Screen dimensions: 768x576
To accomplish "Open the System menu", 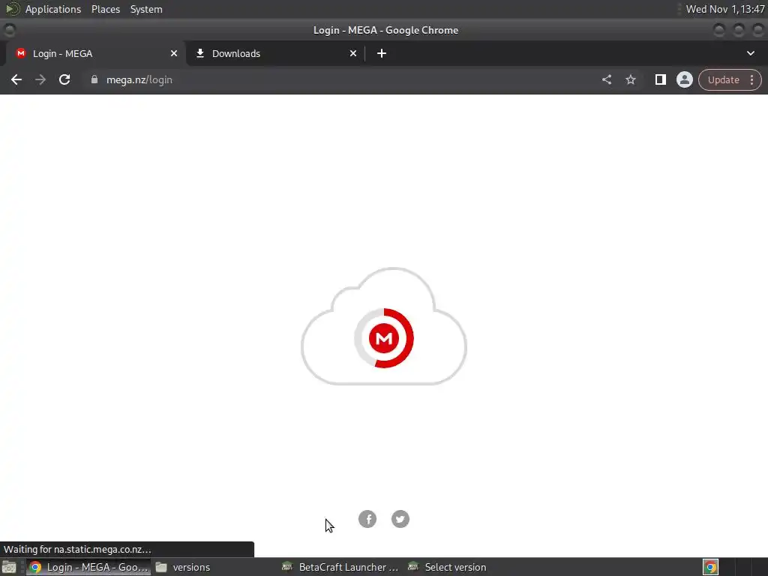I will pyautogui.click(x=146, y=9).
